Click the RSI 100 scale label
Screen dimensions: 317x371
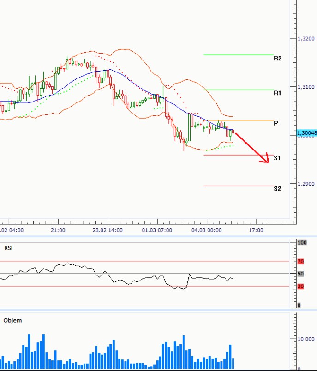click(x=302, y=243)
